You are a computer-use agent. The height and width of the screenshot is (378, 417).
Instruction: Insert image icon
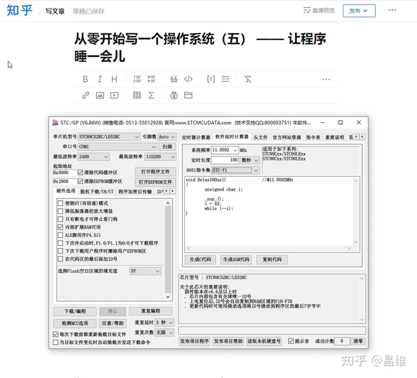[x=100, y=95]
